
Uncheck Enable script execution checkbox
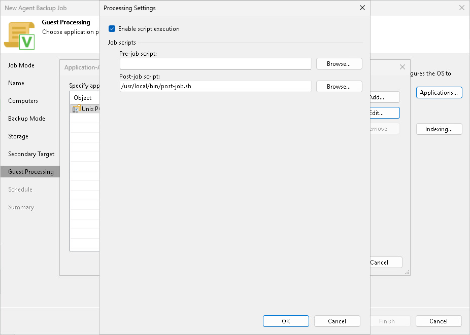pyautogui.click(x=112, y=29)
